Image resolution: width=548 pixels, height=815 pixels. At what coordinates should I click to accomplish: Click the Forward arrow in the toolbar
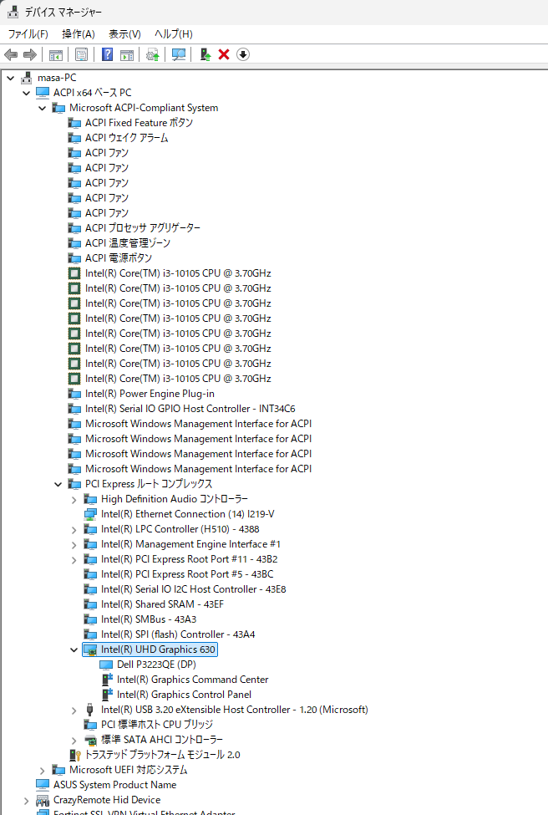[30, 54]
